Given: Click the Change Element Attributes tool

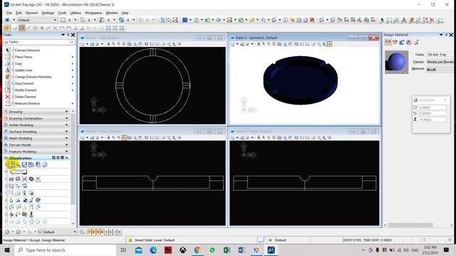Looking at the screenshot, I should pos(33,77).
